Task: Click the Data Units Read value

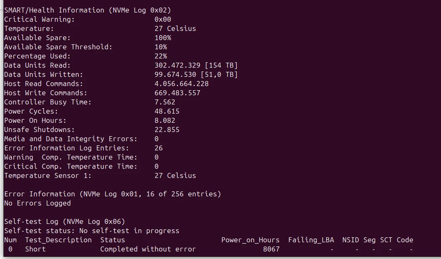Action: click(196, 65)
